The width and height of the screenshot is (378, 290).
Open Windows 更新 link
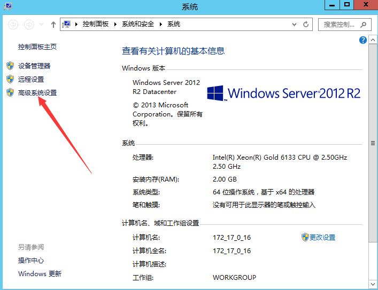40,274
